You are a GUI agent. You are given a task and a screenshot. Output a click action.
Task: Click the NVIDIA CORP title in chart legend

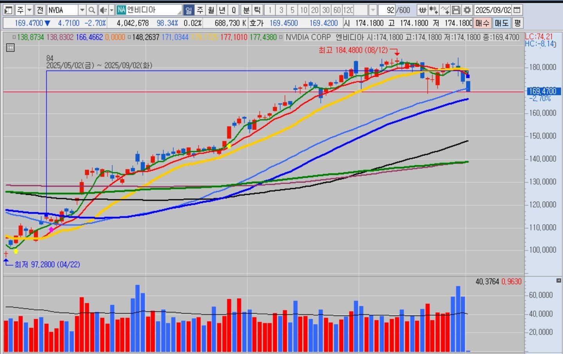(x=308, y=37)
